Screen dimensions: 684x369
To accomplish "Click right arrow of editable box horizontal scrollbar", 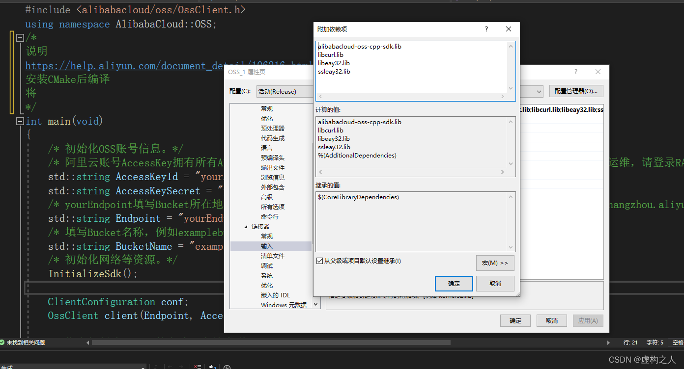I will pyautogui.click(x=502, y=97).
